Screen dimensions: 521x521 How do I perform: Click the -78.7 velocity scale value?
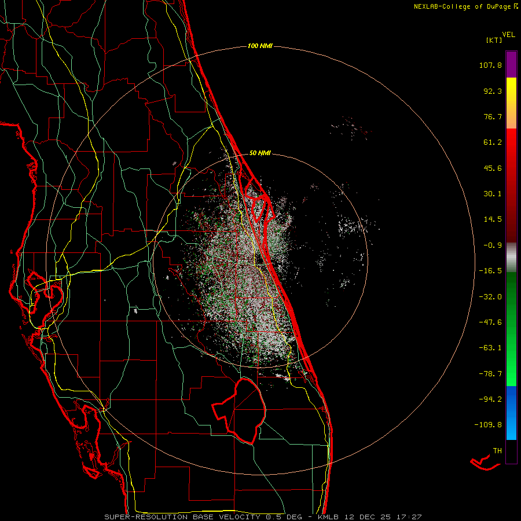point(490,374)
